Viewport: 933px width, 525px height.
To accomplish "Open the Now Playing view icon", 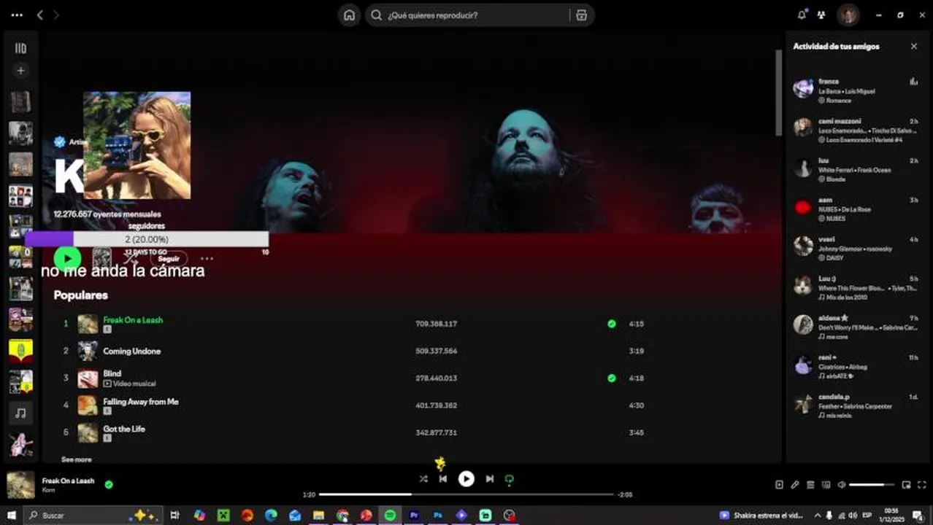I will click(779, 485).
